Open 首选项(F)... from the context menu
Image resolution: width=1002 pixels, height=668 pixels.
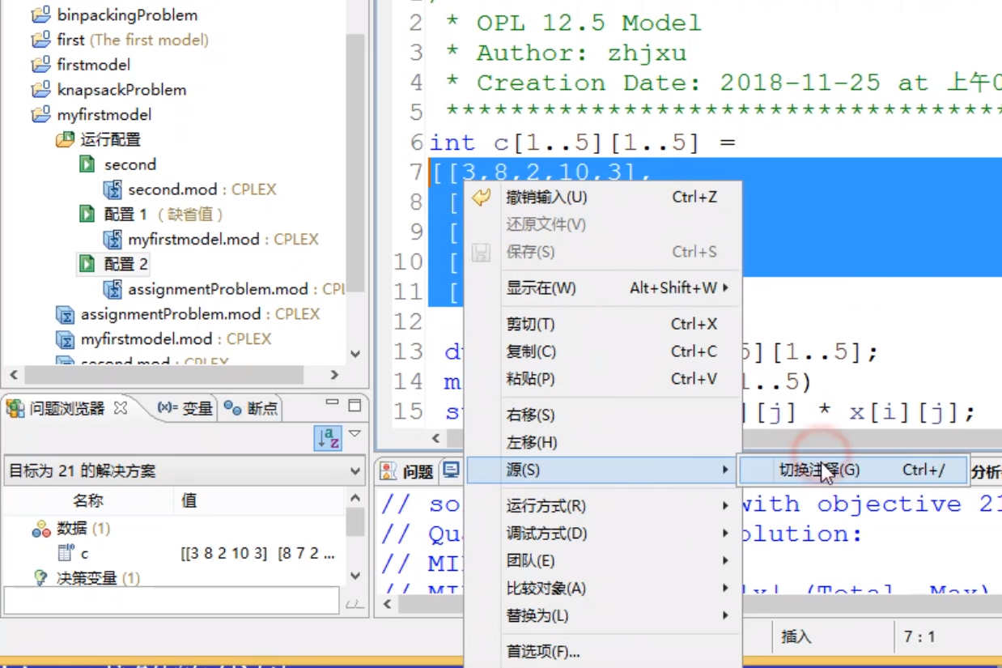pos(603,652)
